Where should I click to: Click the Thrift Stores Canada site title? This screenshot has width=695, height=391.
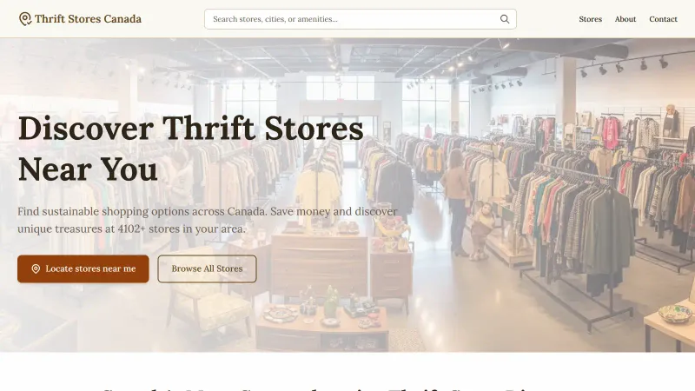[88, 19]
